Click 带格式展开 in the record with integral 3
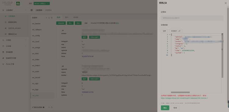229x112 pixels. 94,37
